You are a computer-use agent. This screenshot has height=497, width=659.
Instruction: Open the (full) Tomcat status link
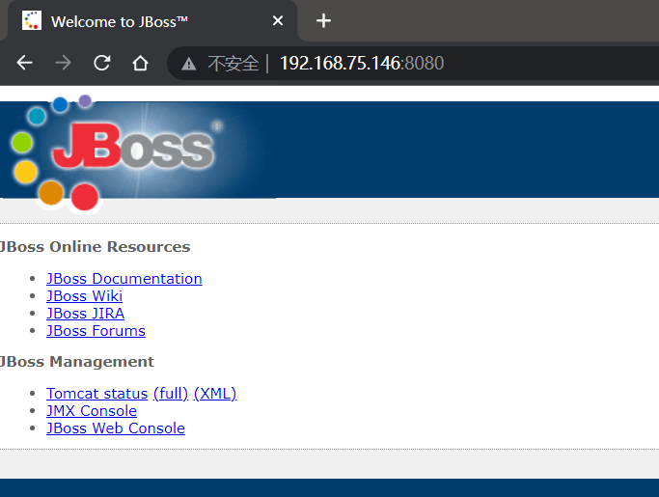171,394
